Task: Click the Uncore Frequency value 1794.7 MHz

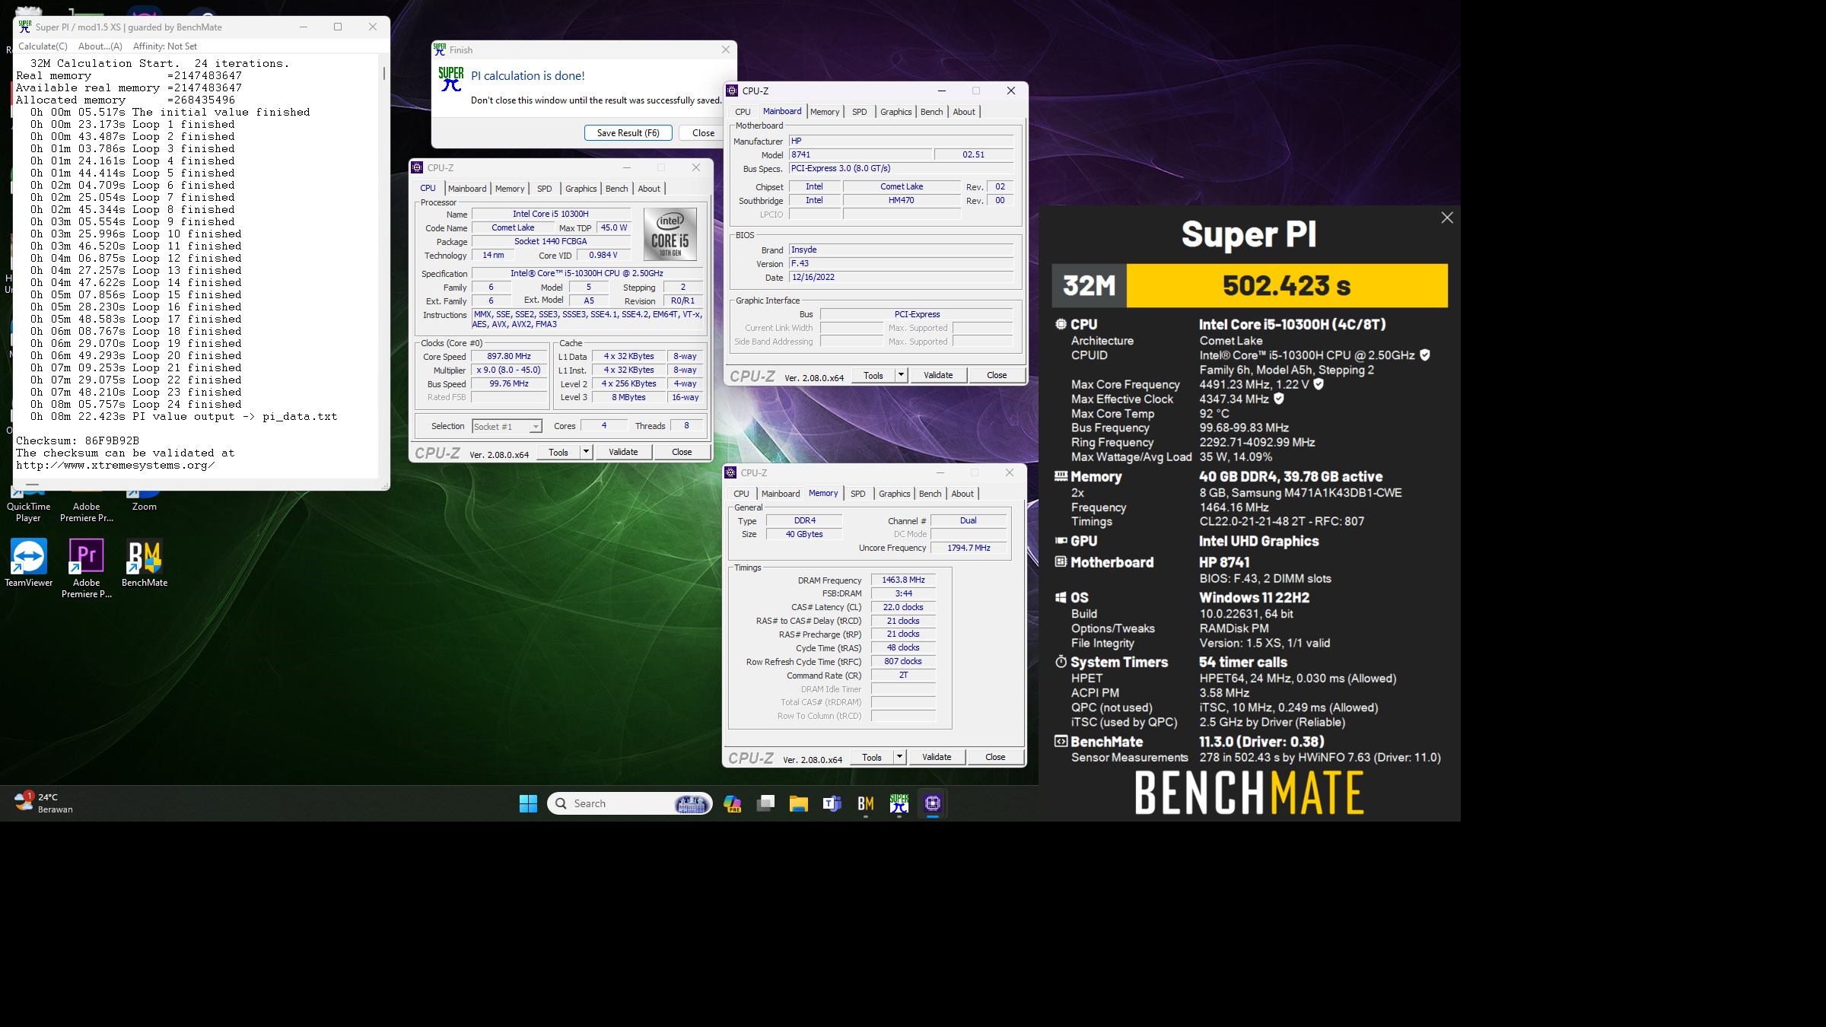Action: (x=969, y=548)
